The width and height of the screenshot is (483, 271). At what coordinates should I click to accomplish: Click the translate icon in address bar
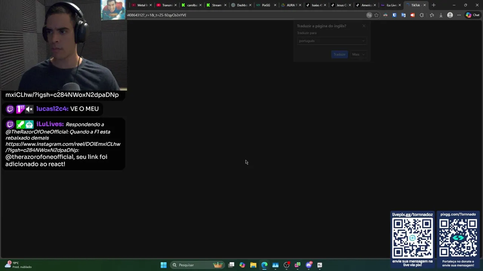(x=369, y=15)
